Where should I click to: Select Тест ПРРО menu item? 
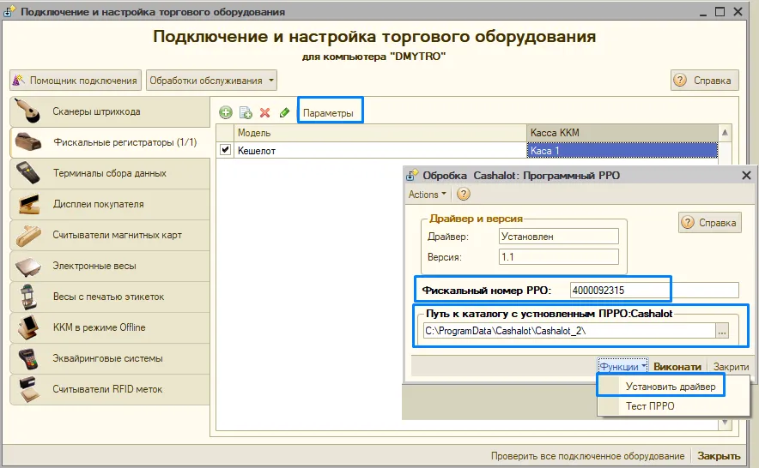pyautogui.click(x=650, y=406)
